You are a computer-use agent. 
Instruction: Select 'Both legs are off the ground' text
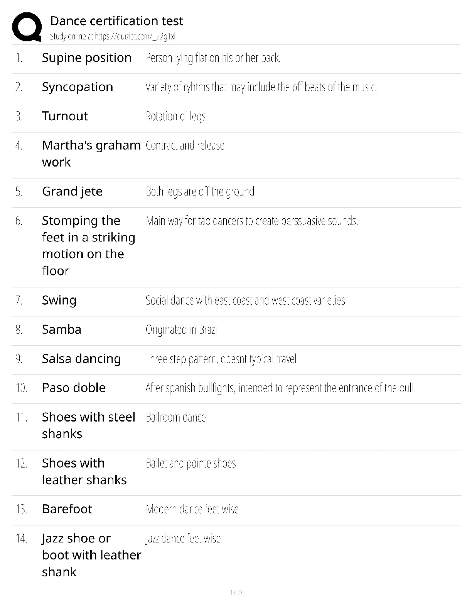(x=200, y=192)
